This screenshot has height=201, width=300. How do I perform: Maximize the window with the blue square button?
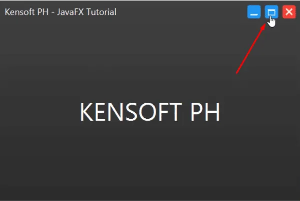(x=271, y=12)
